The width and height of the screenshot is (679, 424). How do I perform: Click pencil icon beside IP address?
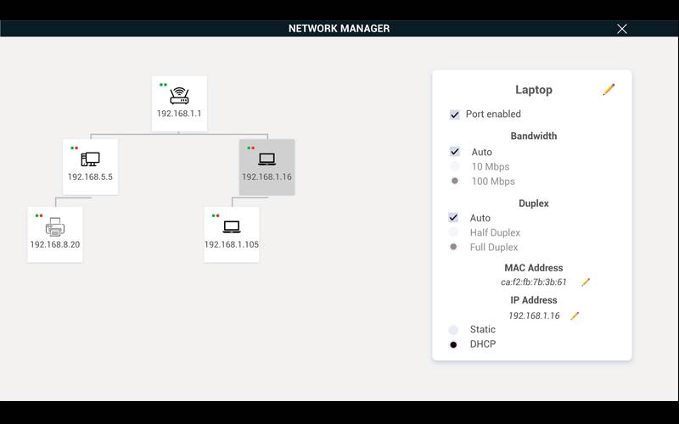575,316
